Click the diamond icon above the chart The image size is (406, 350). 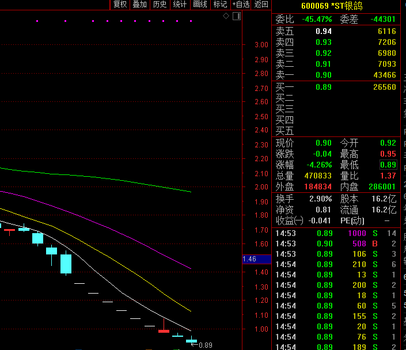pyautogui.click(x=226, y=16)
